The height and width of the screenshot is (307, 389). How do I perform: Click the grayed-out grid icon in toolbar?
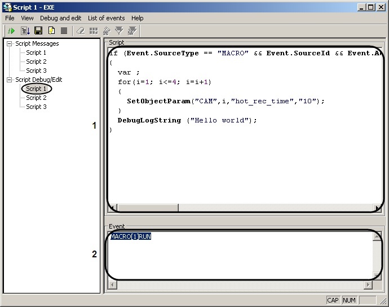(94, 31)
